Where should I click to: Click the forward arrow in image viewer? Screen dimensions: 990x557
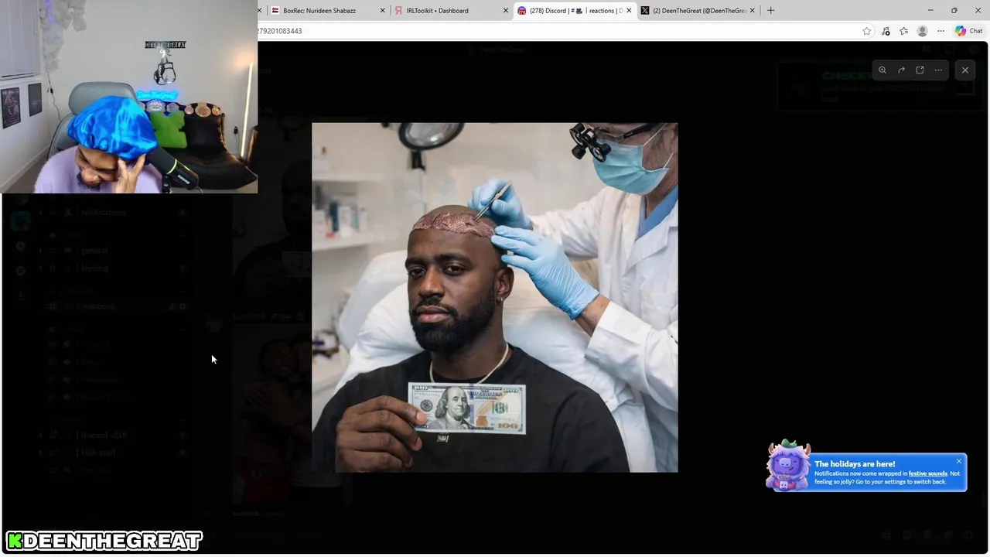901,70
